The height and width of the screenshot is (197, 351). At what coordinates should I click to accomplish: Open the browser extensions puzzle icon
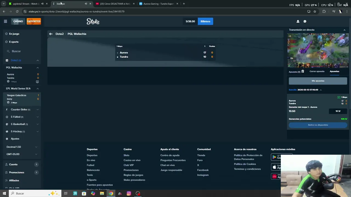point(324,11)
